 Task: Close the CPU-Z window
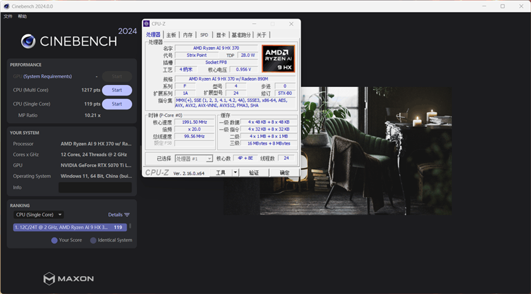(x=291, y=24)
